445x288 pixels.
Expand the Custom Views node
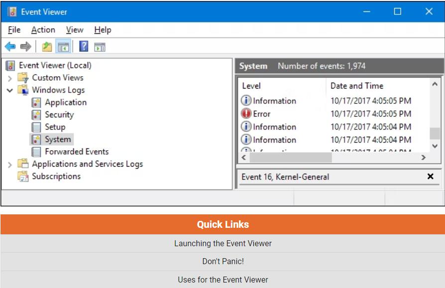click(x=10, y=78)
